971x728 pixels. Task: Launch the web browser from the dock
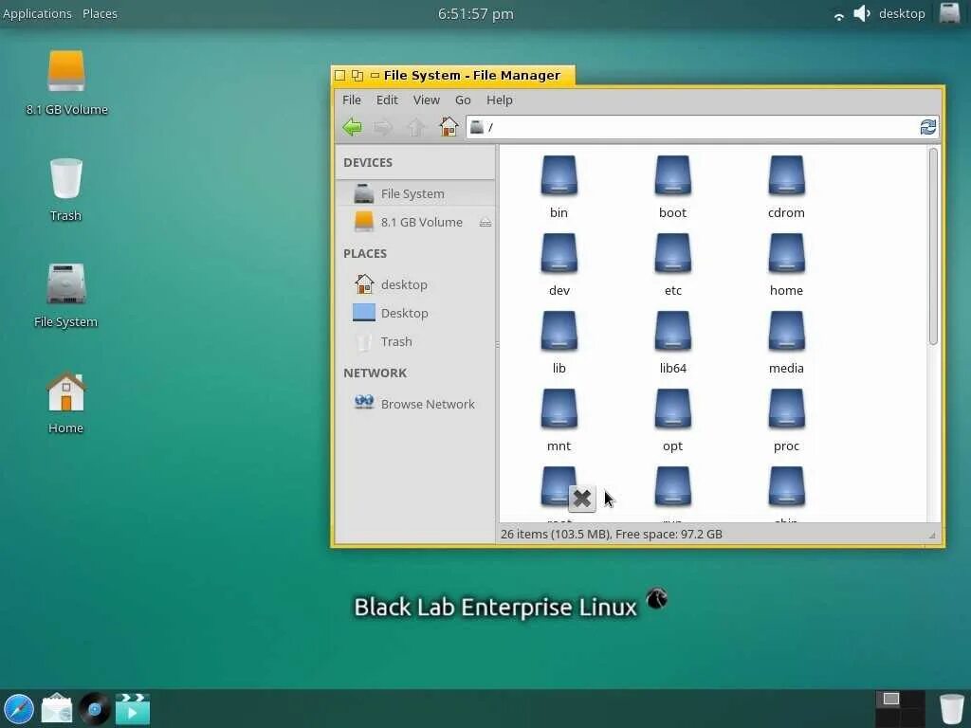pos(18,709)
